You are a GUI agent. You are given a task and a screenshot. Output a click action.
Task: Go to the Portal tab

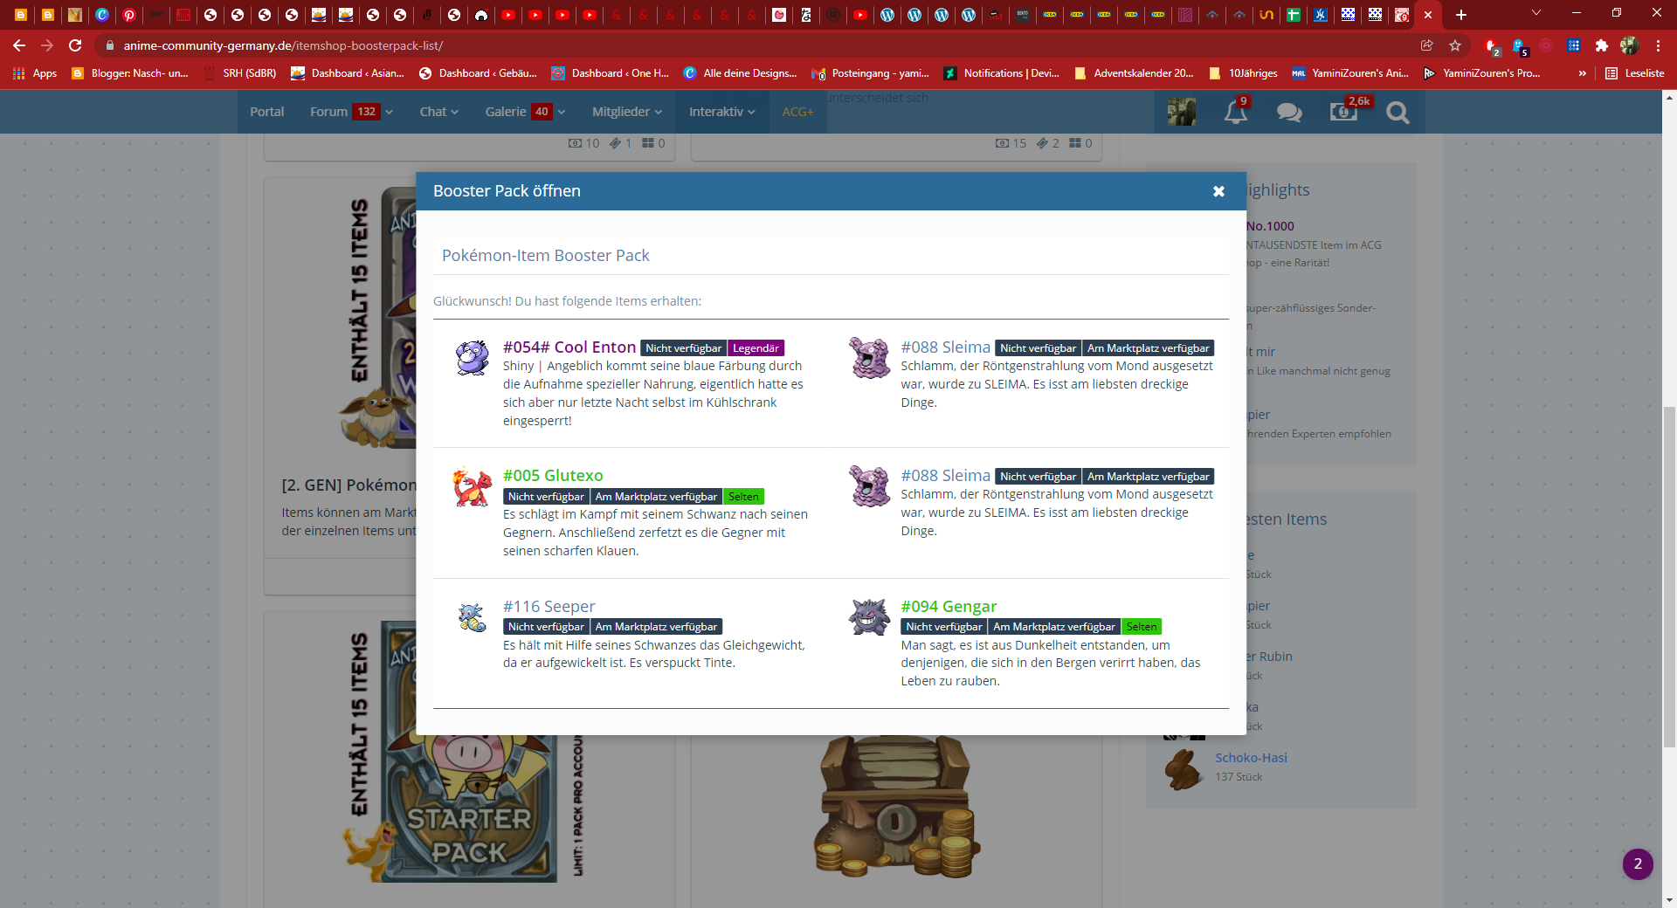coord(267,112)
